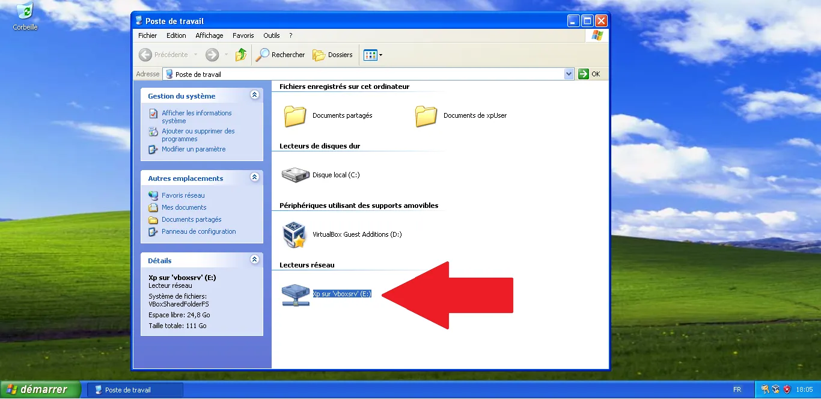
Task: Open the address bar dropdown
Action: click(x=569, y=73)
